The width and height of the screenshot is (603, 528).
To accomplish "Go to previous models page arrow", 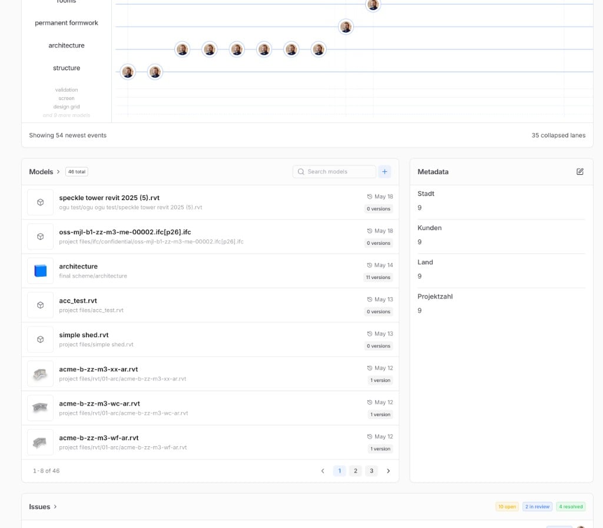I will [323, 471].
